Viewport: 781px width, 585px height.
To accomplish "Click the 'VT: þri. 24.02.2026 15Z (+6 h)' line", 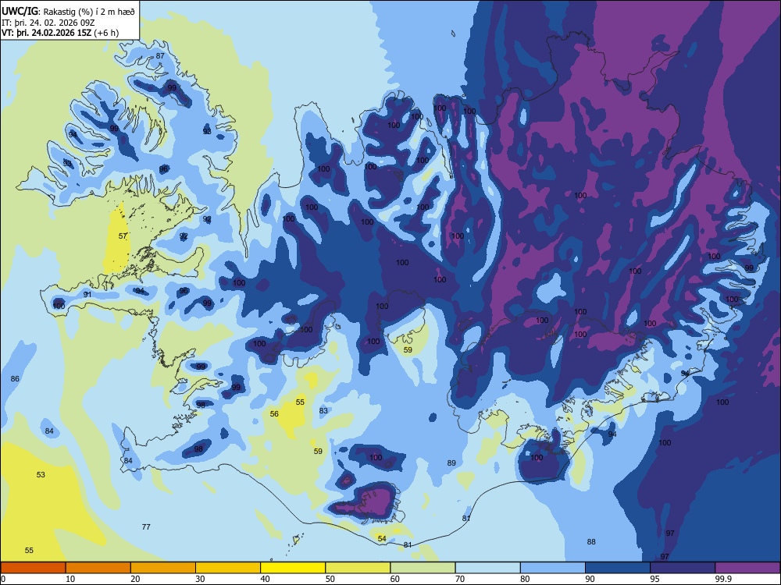I will (60, 33).
